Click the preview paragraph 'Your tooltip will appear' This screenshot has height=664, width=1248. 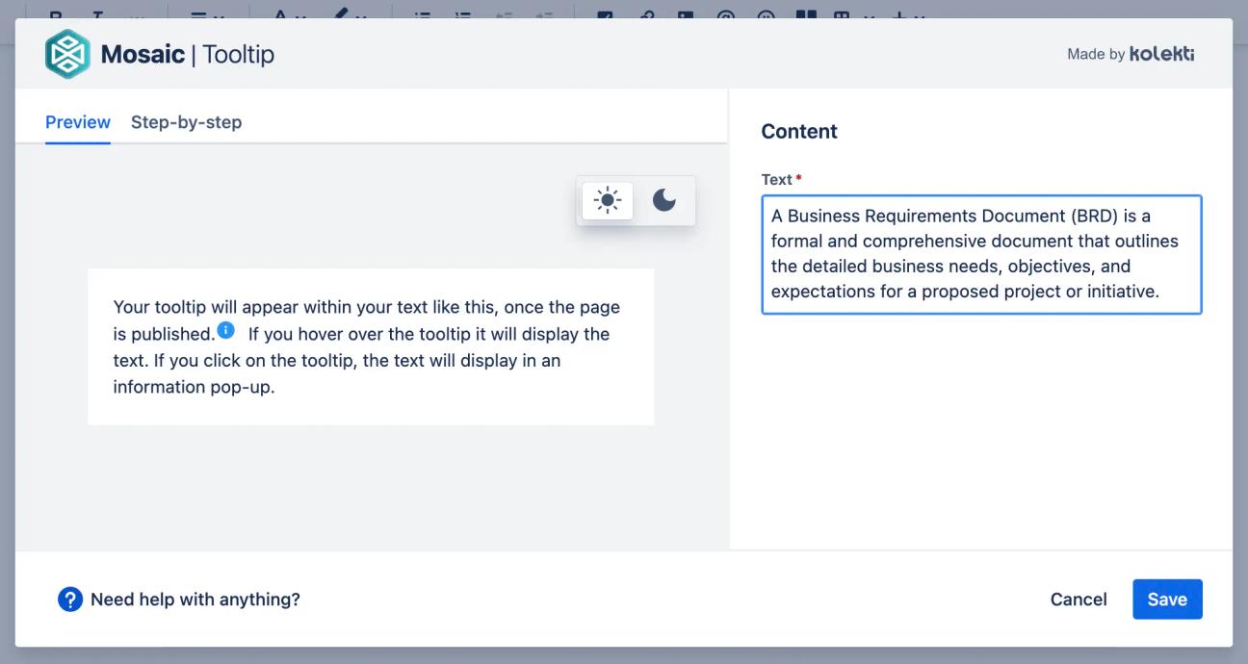367,347
